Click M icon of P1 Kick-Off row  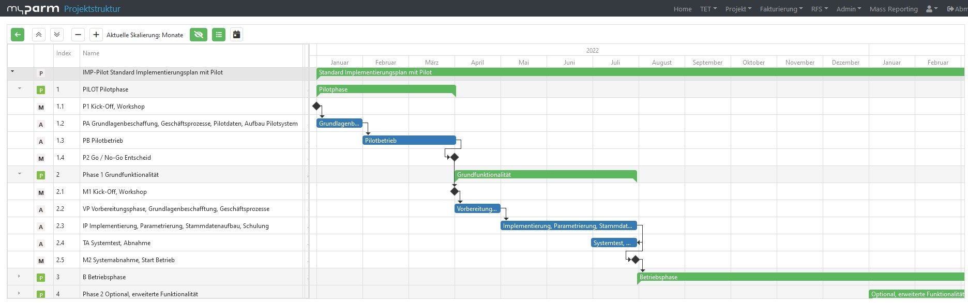pyautogui.click(x=41, y=107)
